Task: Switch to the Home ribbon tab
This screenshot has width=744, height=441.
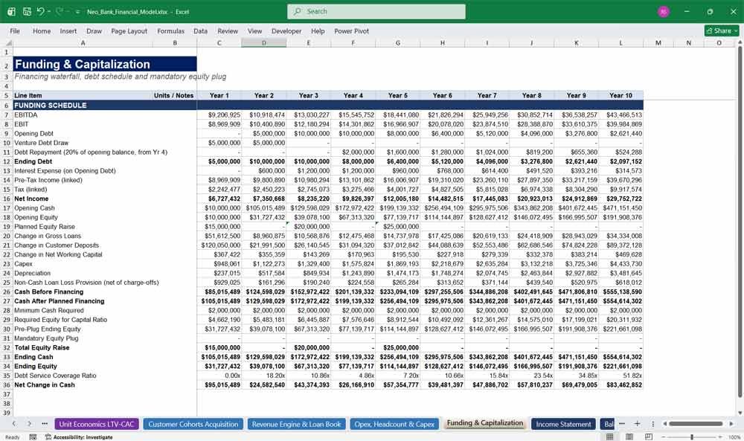Action: tap(41, 30)
